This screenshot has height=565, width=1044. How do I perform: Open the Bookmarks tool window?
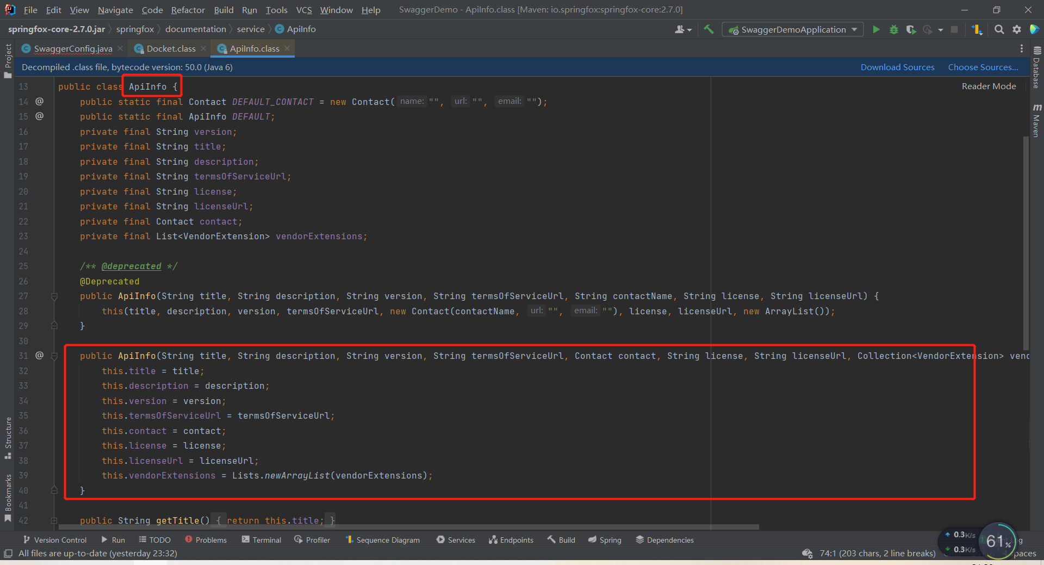[x=8, y=498]
